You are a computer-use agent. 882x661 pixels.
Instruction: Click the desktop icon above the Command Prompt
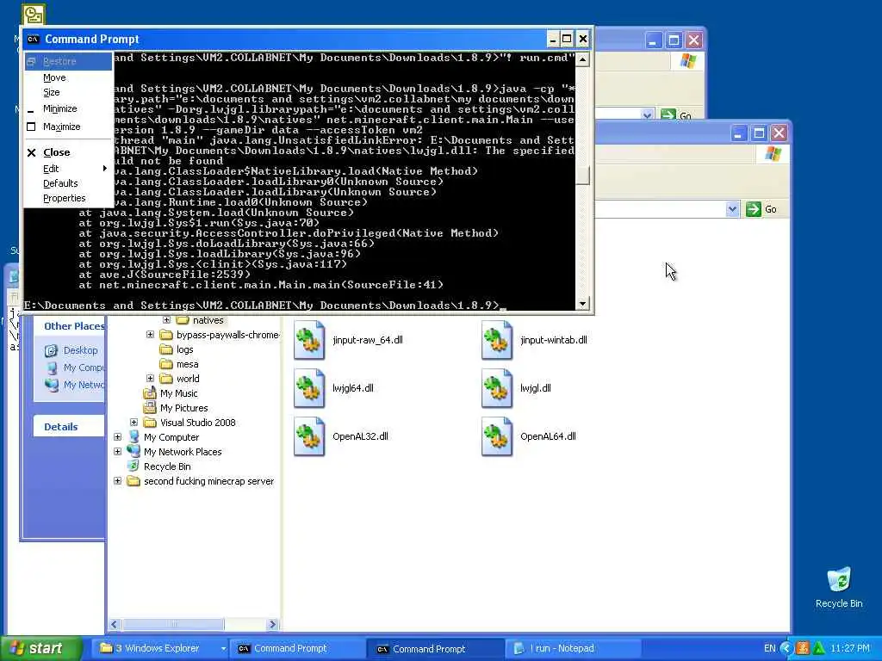pos(34,15)
